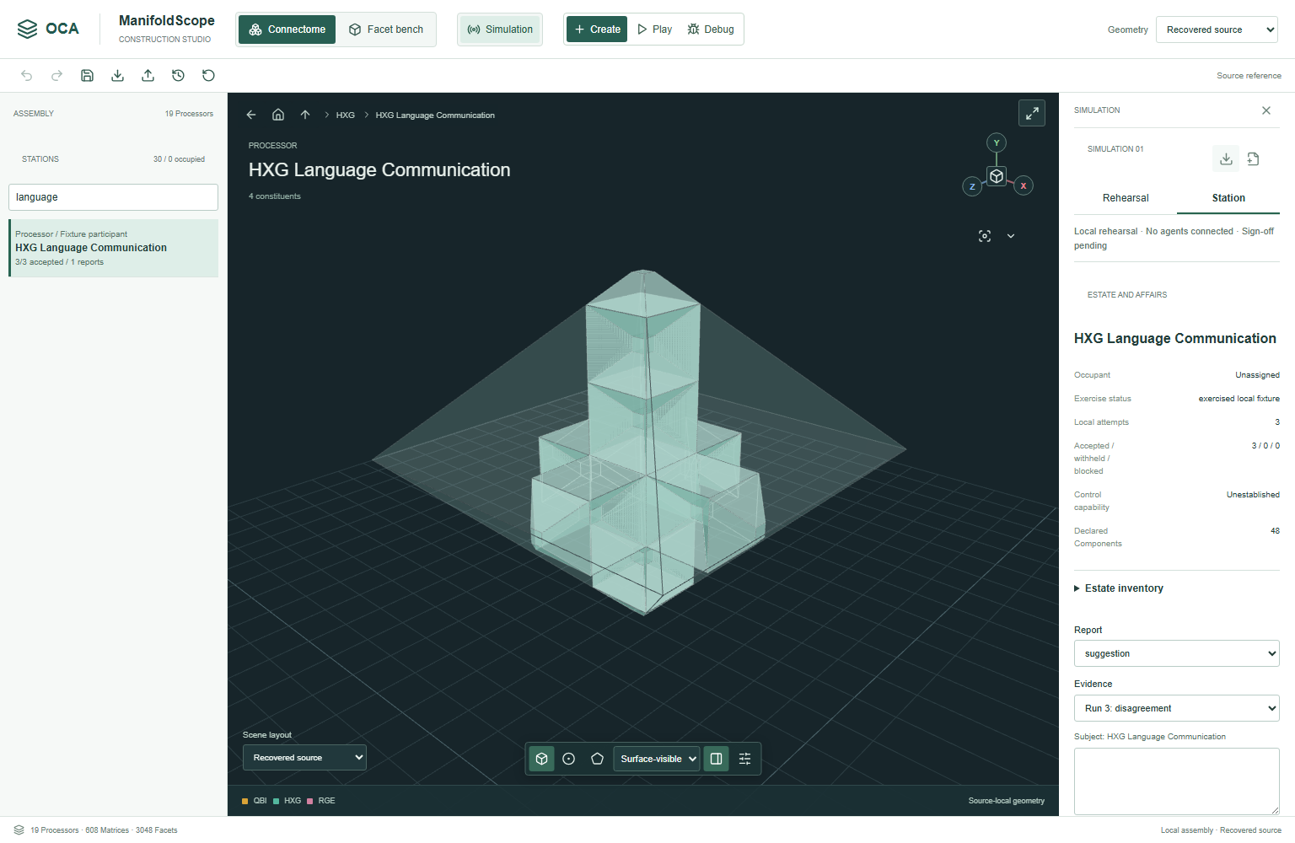Click the viewport home icon
The height and width of the screenshot is (843, 1295).
(x=278, y=115)
